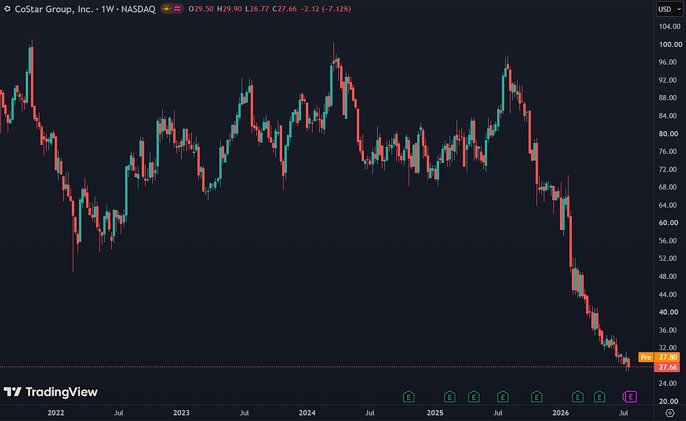
Task: Click the 100.00 price axis label
Action: (671, 45)
